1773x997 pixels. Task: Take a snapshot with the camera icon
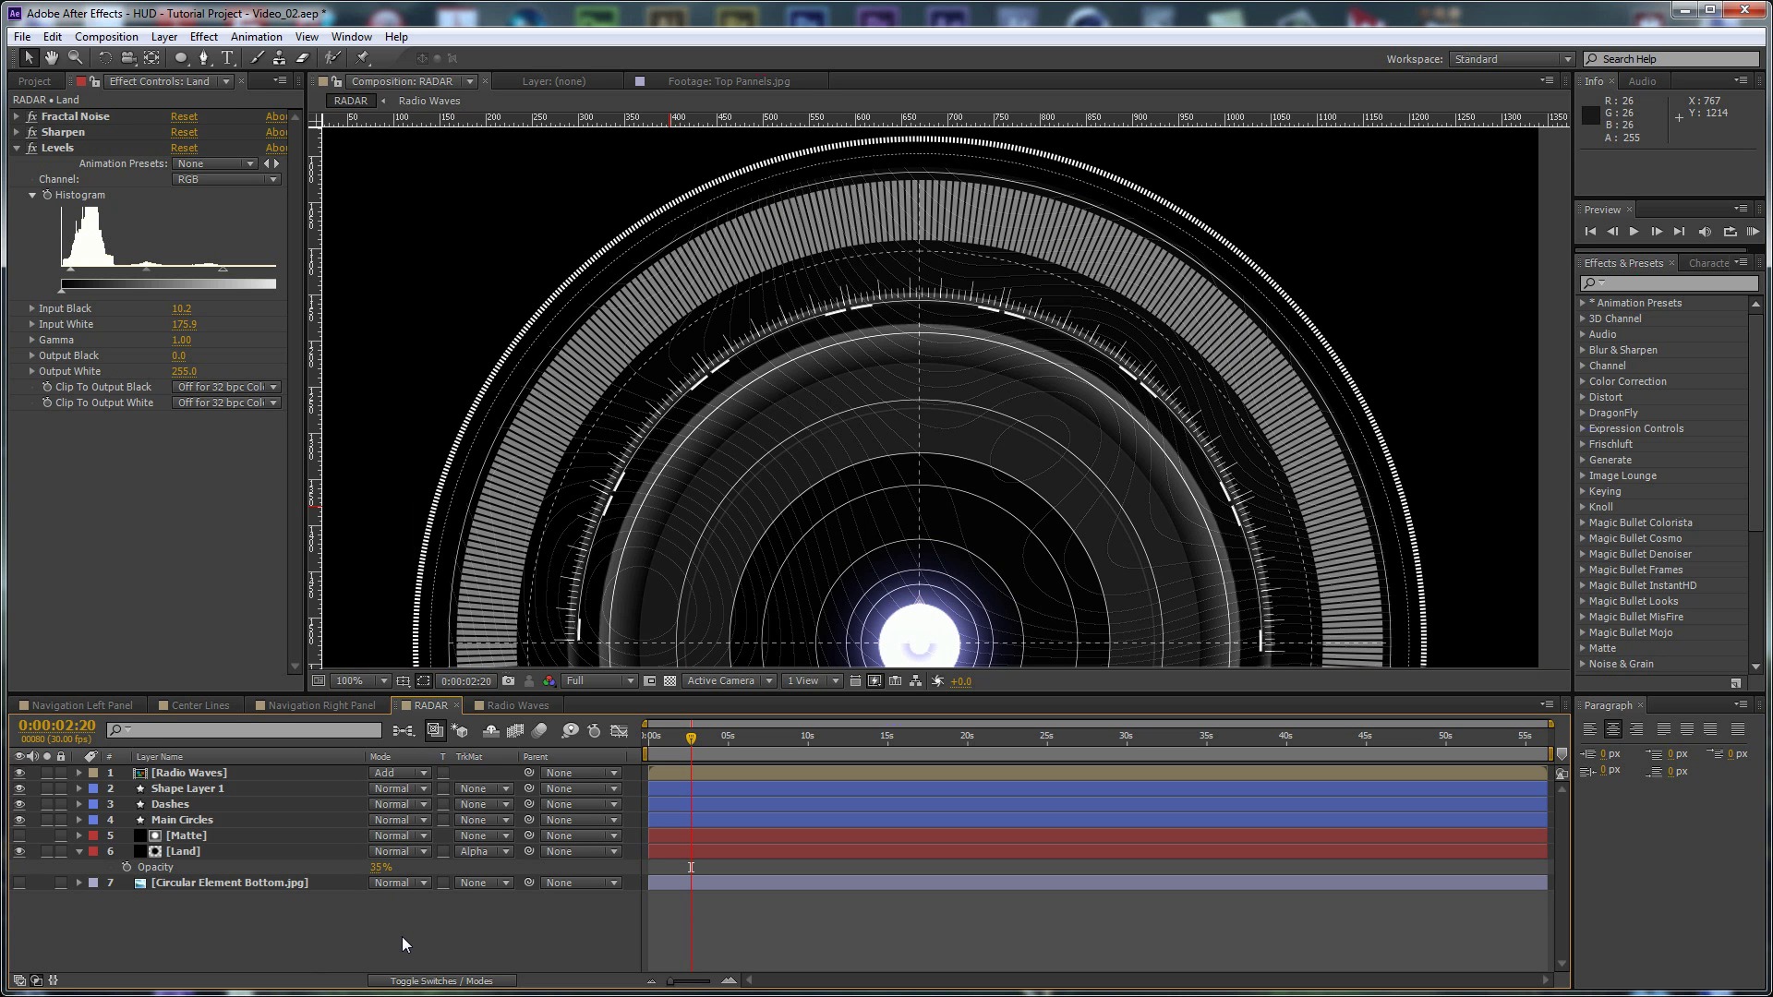508,681
